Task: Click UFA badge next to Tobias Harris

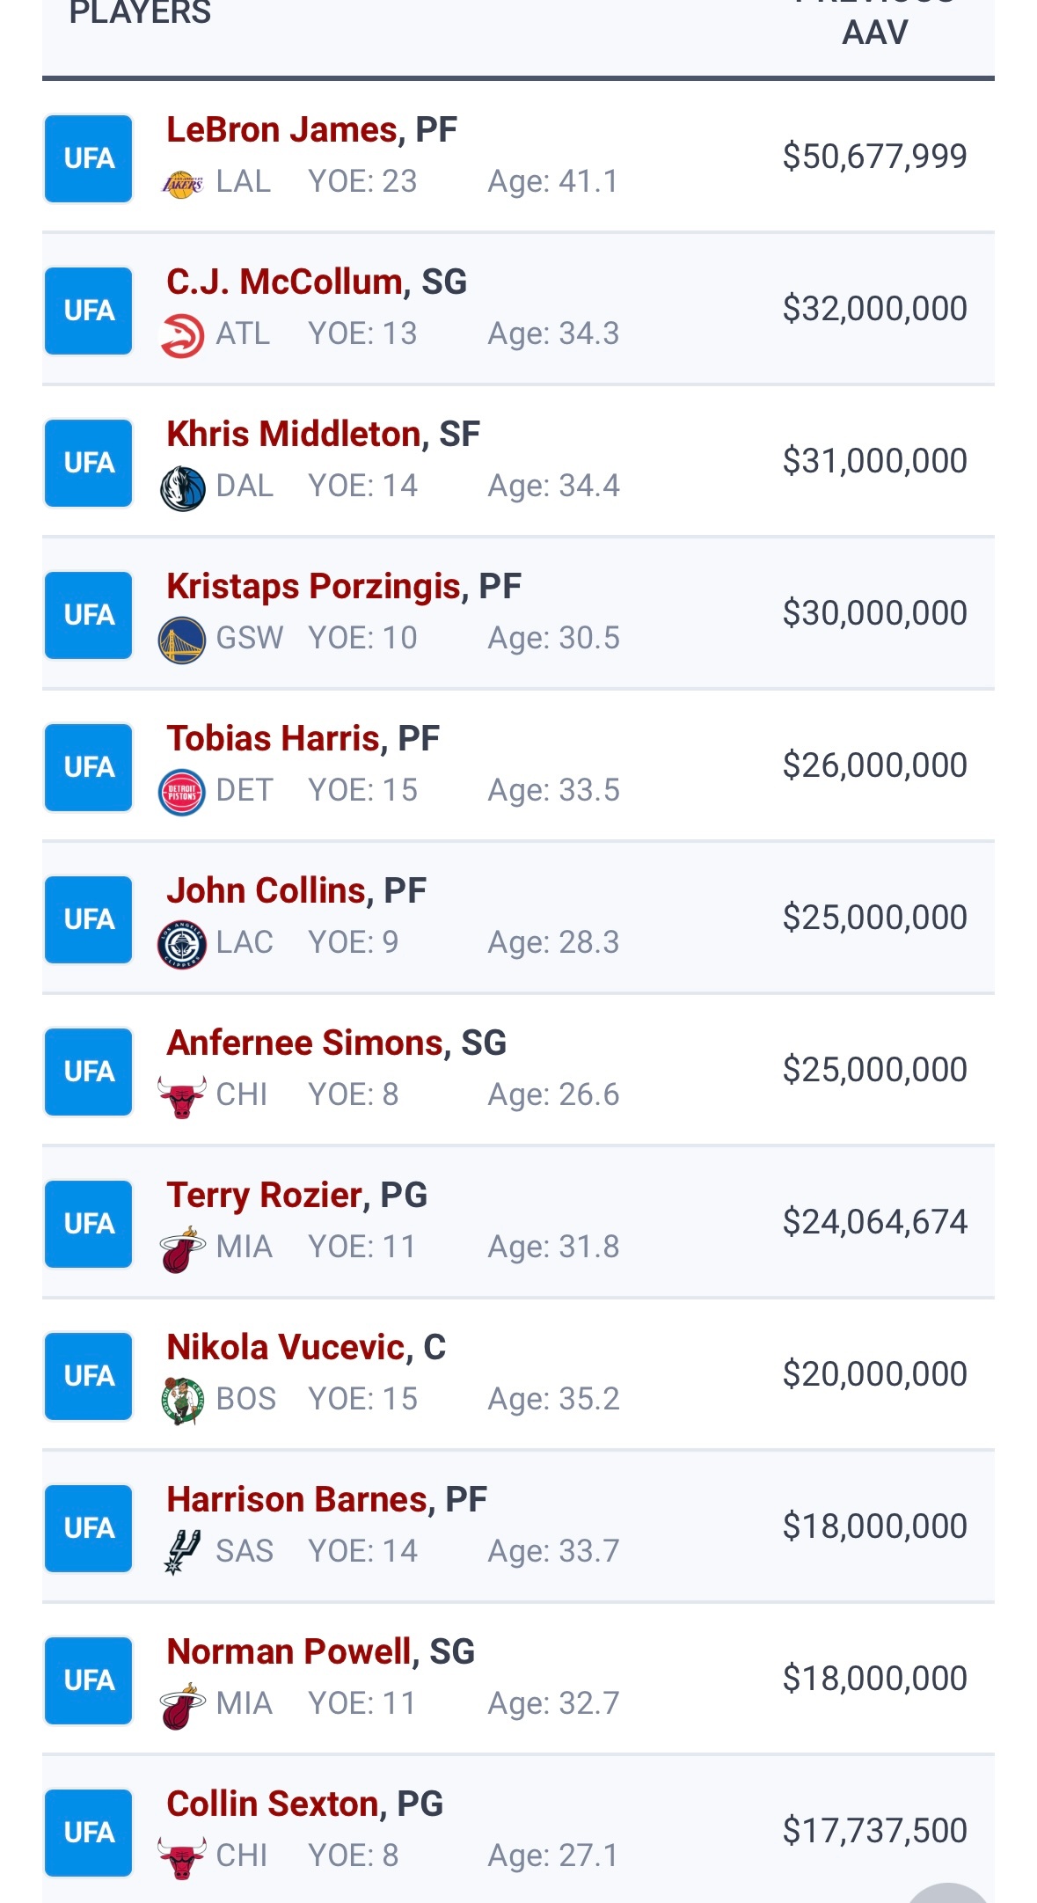Action: click(89, 767)
